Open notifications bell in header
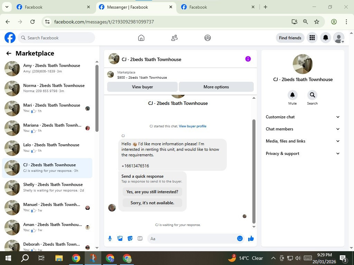This screenshot has height=265, width=354. pyautogui.click(x=326, y=38)
